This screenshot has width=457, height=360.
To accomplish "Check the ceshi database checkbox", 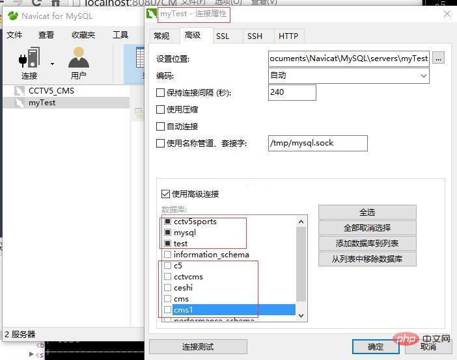I will tap(167, 287).
